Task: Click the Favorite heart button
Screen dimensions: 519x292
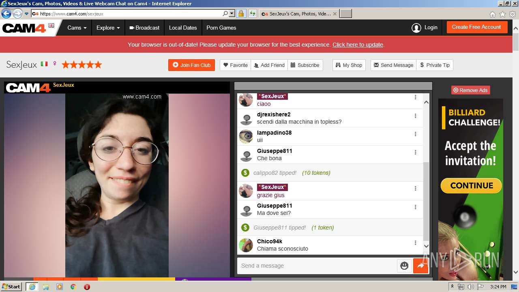Action: point(236,65)
